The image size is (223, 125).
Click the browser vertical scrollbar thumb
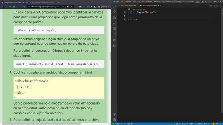pos(110,56)
